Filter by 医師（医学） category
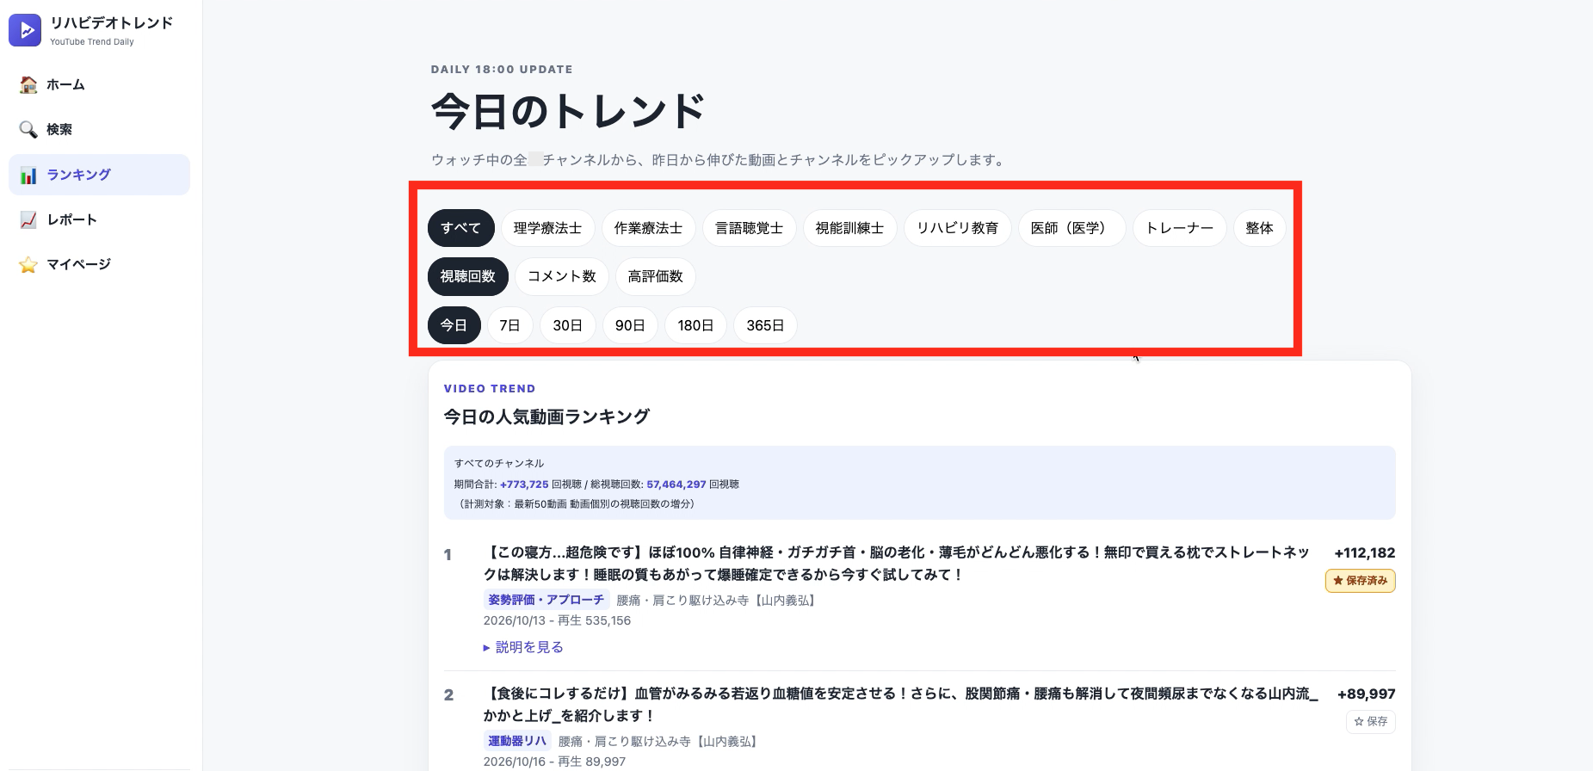The image size is (1593, 771). (x=1071, y=228)
